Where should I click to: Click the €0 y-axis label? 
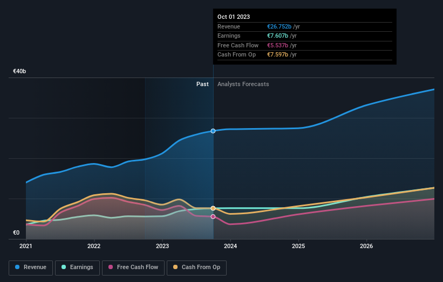[16, 232]
